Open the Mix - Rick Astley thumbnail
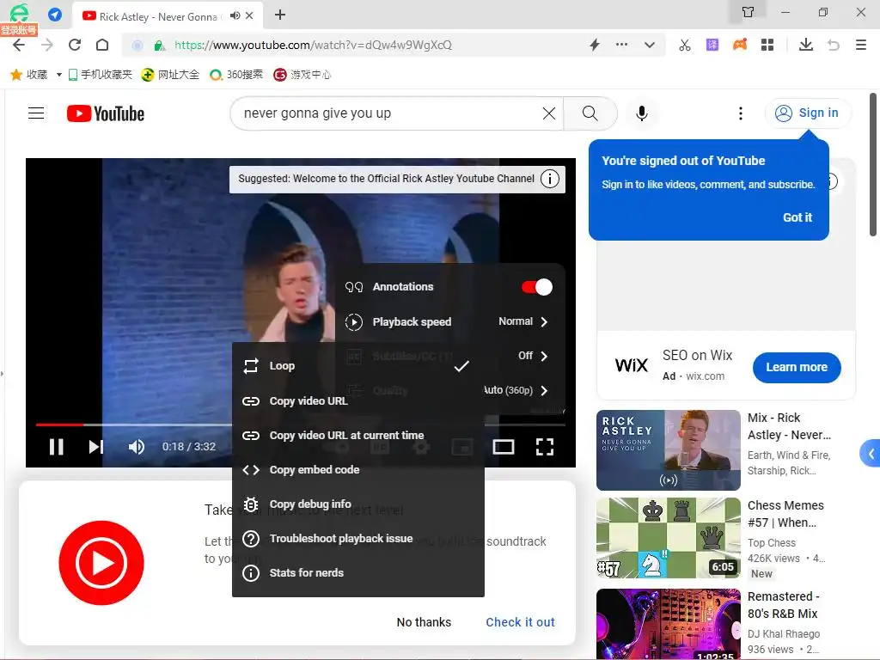Screen dimensions: 880x660 click(x=669, y=450)
